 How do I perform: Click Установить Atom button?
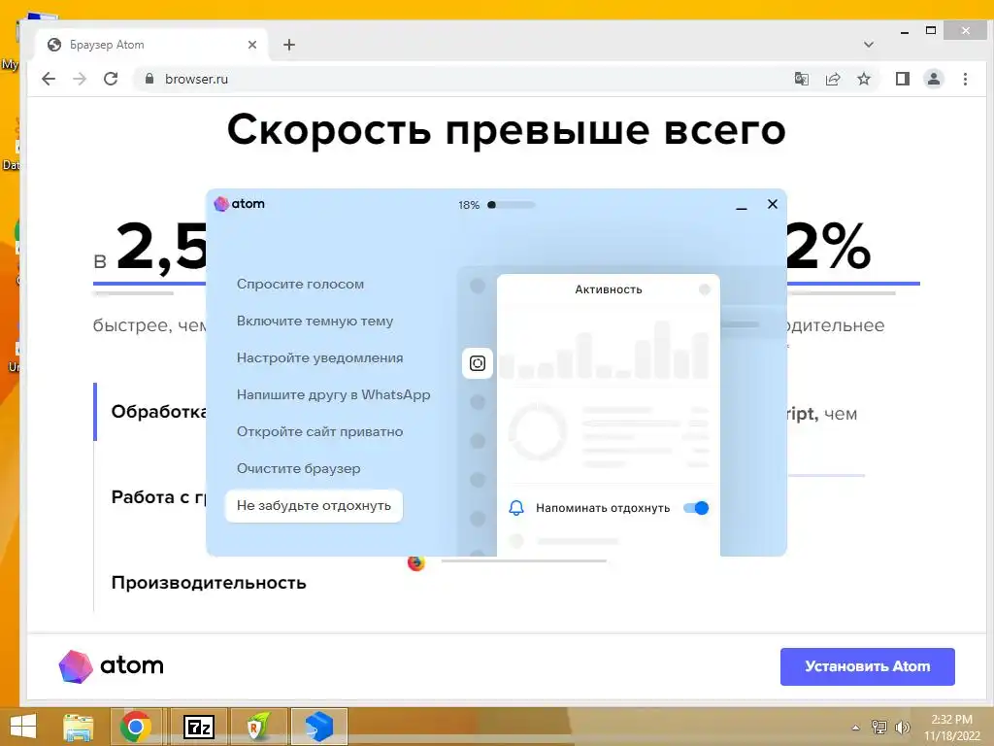tap(867, 666)
